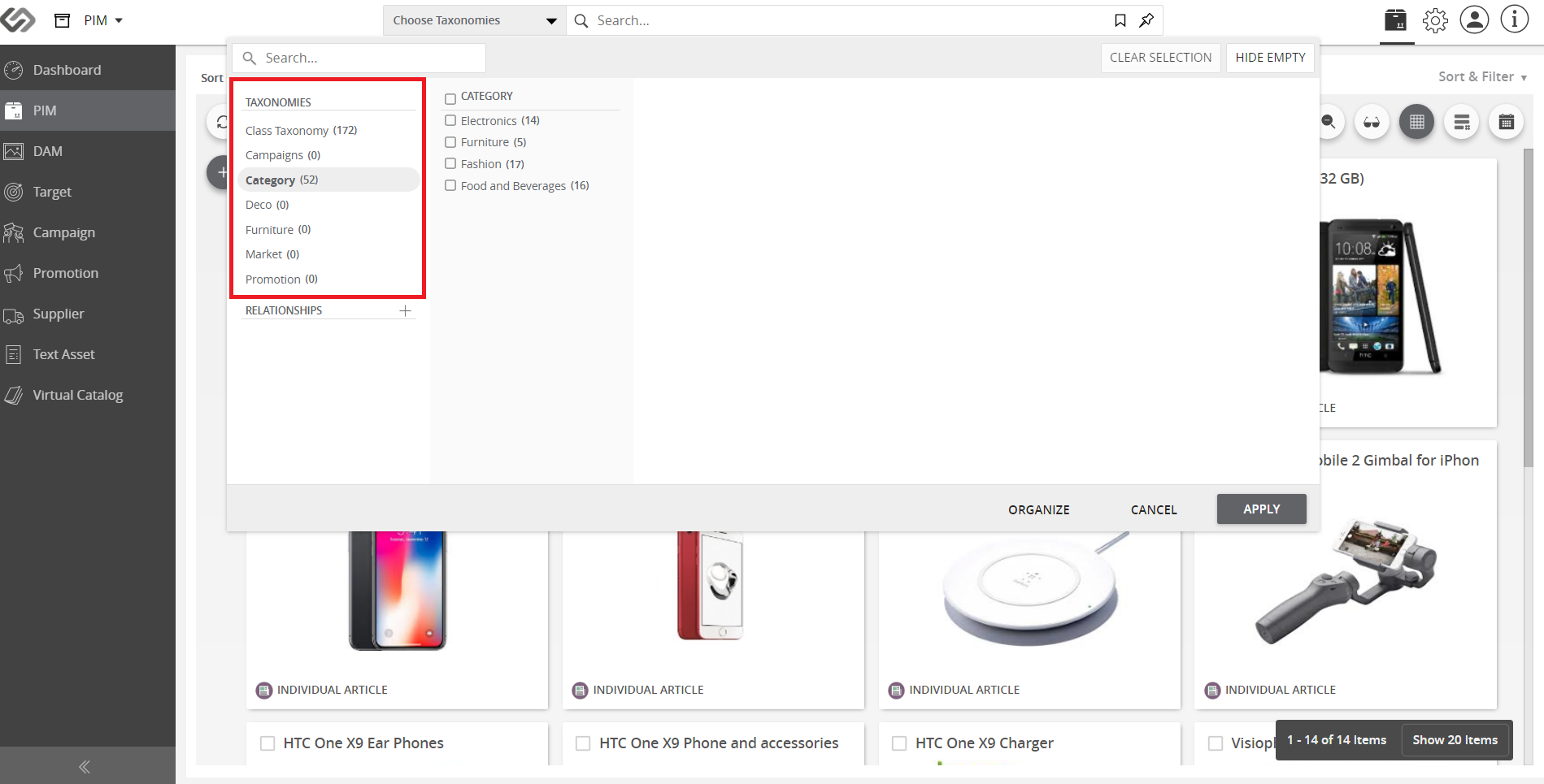Click the gimbal product thumbnail
Image resolution: width=1544 pixels, height=784 pixels.
coord(1346,581)
